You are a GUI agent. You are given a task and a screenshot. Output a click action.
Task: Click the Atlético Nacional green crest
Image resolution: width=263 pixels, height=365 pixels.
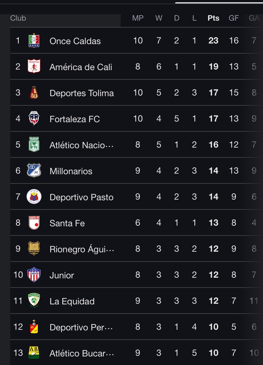point(34,145)
